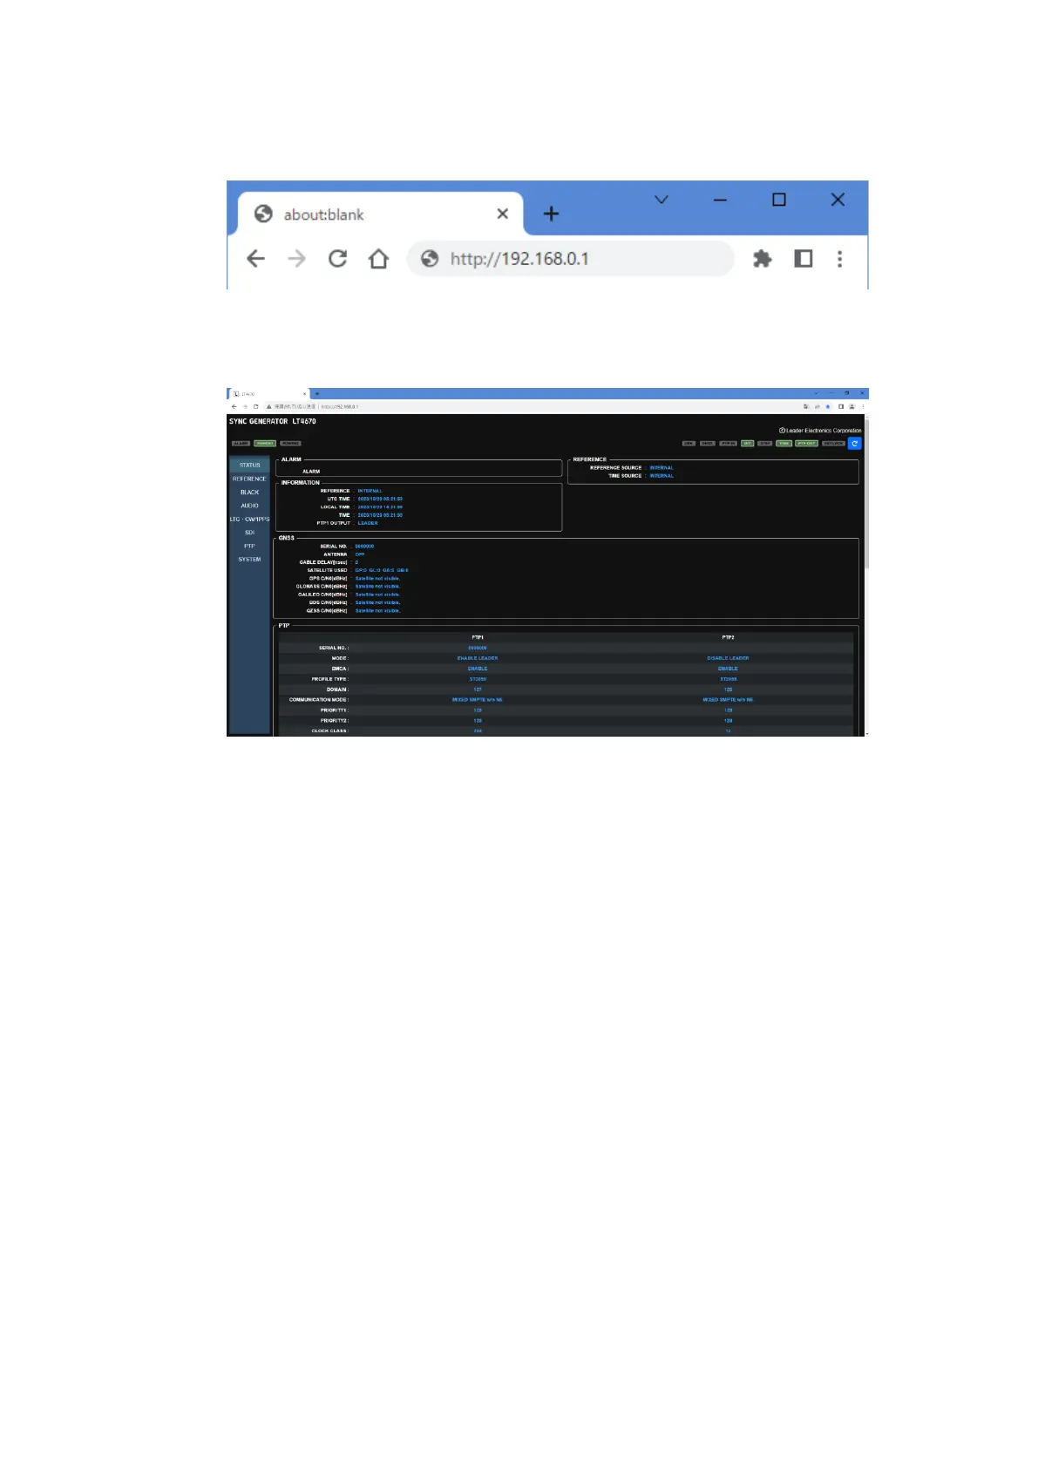
Task: Click the TIME SOURCE value INTERNAL
Action: click(x=661, y=476)
